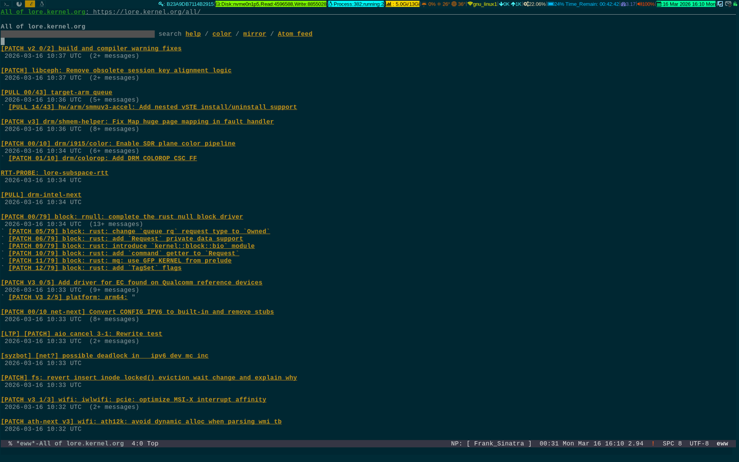Click NP Frank_Sinatra now playing text

click(x=491, y=444)
